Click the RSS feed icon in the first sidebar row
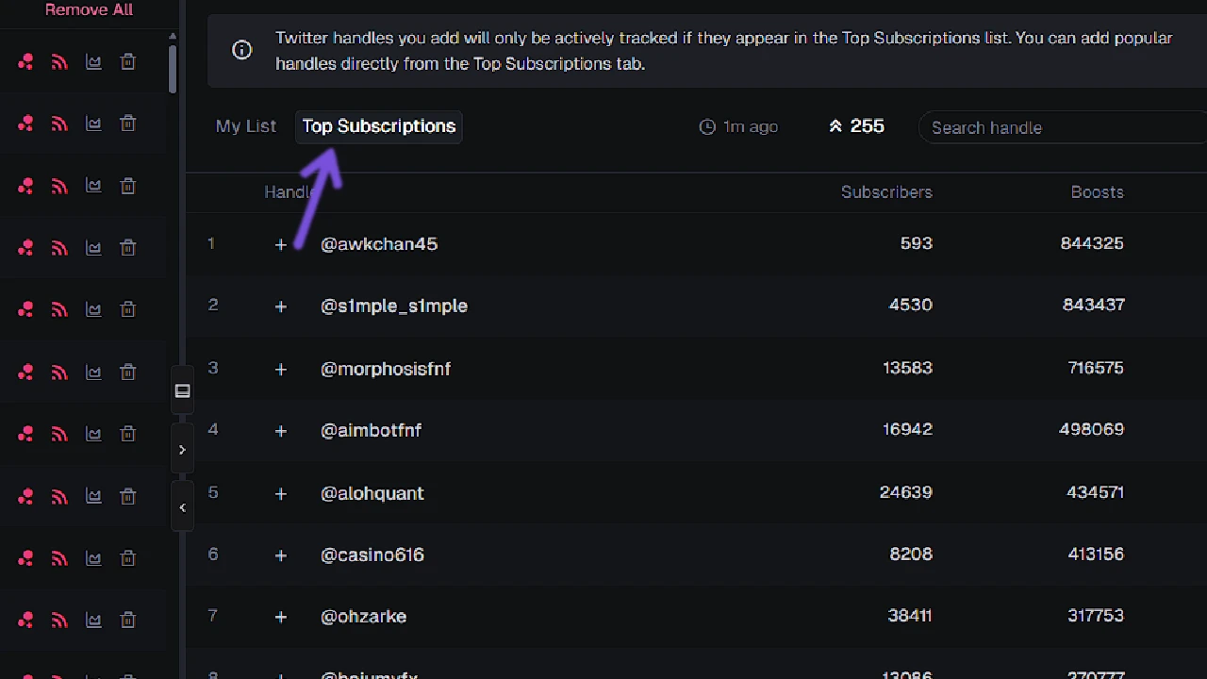This screenshot has width=1207, height=679. click(x=59, y=61)
